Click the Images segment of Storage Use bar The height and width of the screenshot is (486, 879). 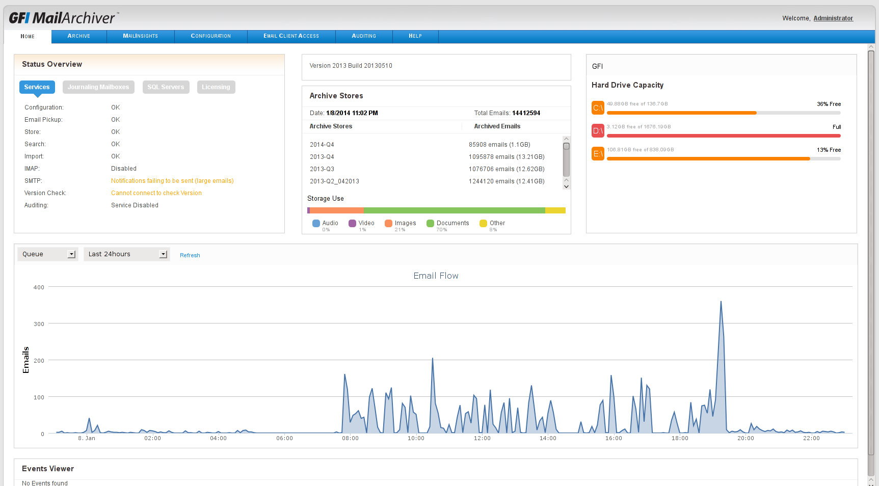point(337,210)
